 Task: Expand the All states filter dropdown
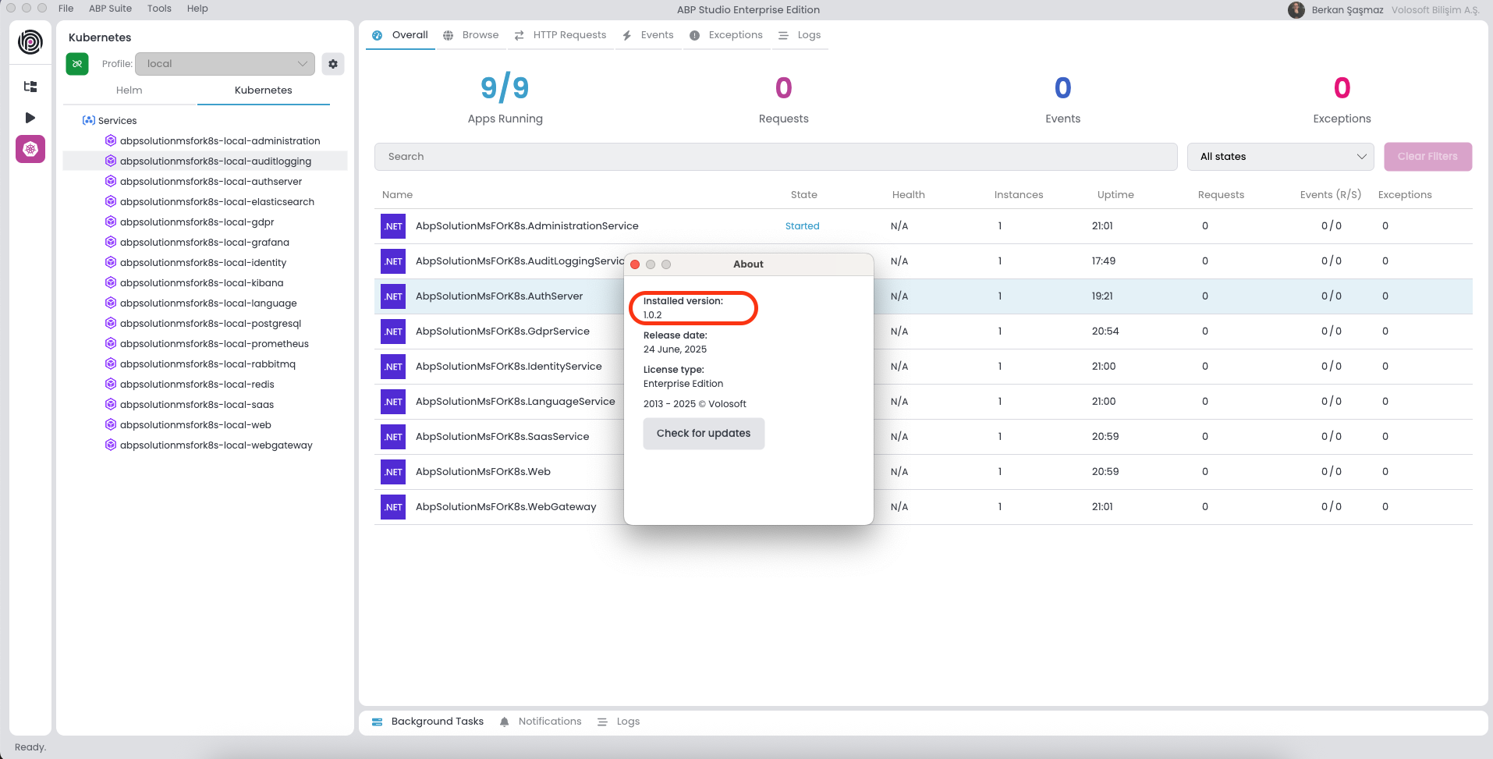(1280, 157)
